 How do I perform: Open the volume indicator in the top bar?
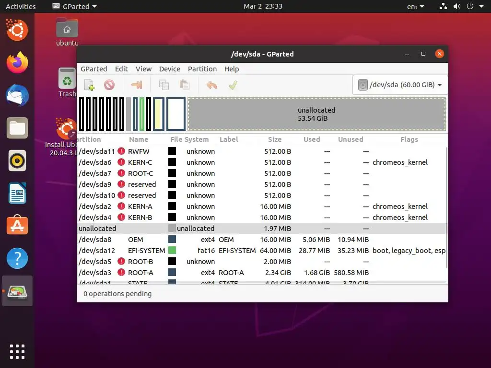coord(457,6)
